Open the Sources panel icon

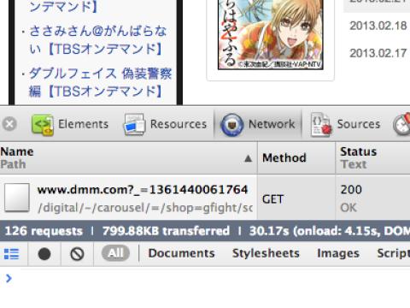(321, 125)
